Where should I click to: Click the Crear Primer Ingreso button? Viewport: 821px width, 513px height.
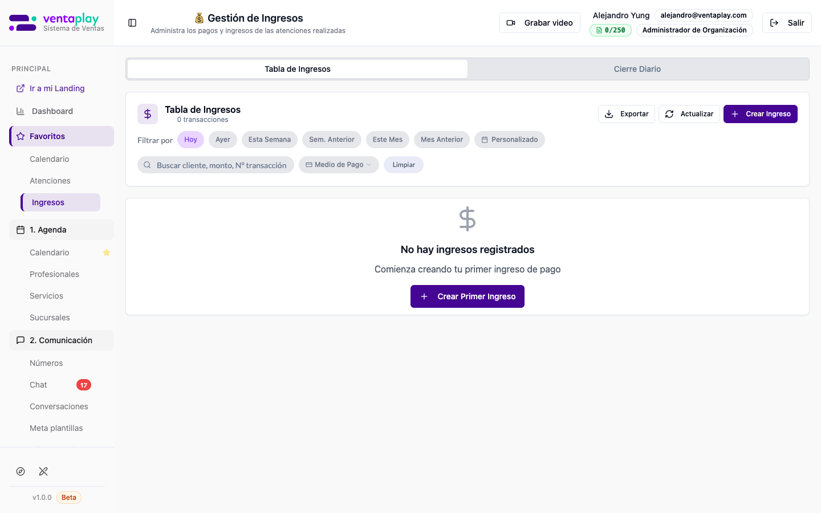point(468,296)
